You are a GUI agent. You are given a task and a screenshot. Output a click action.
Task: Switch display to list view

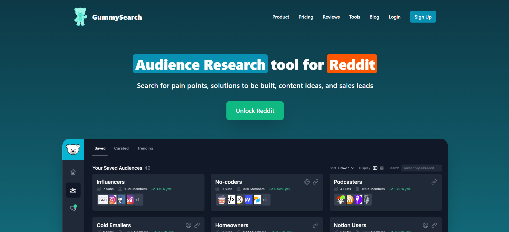point(382,168)
